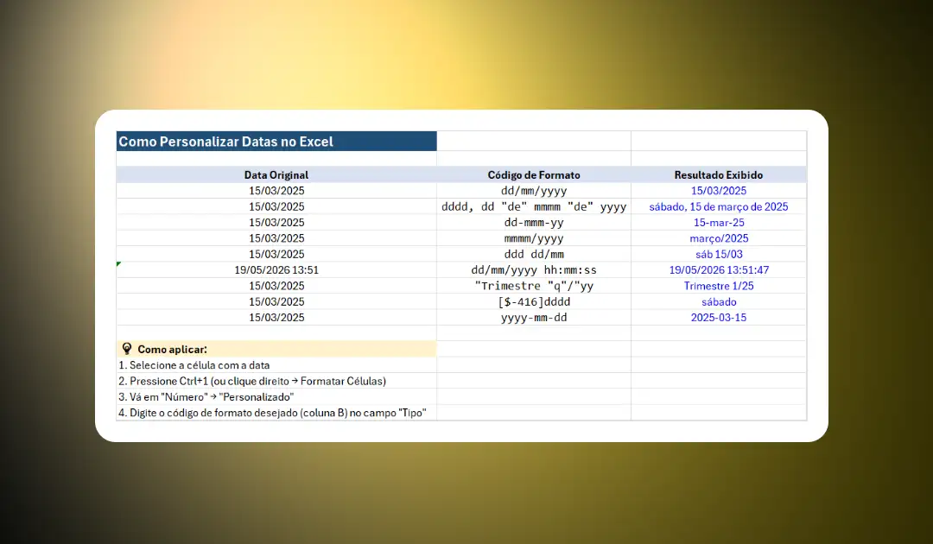This screenshot has height=544, width=933.
Task: Click the result cell sáb 15/03
Action: [719, 254]
